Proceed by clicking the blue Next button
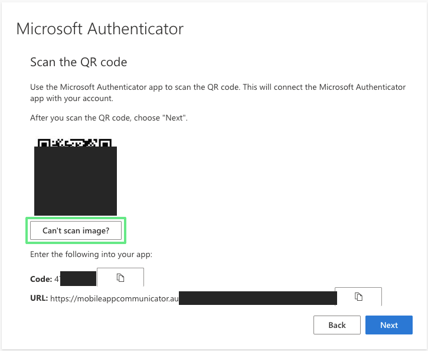The width and height of the screenshot is (428, 351). pos(389,325)
